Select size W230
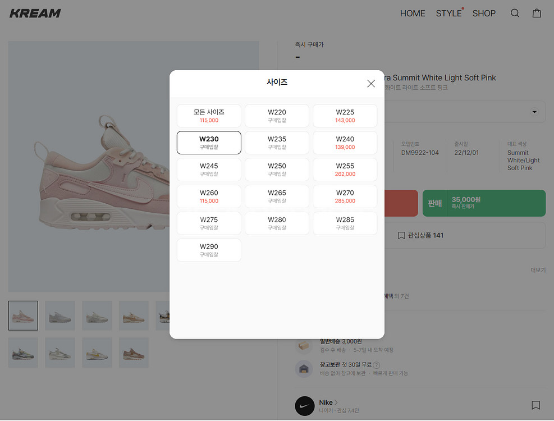554x421 pixels. tap(209, 143)
